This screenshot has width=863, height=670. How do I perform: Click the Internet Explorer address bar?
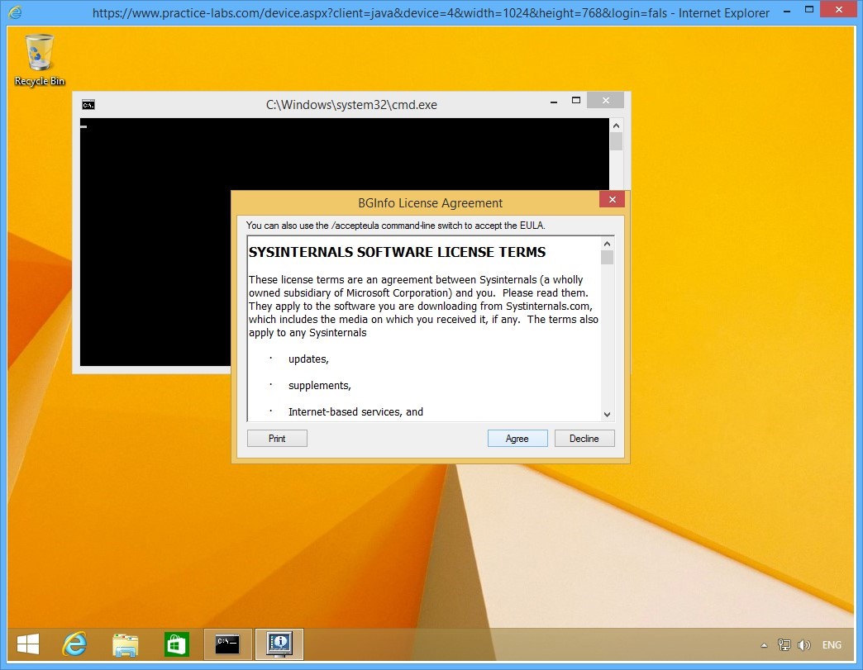coord(413,12)
